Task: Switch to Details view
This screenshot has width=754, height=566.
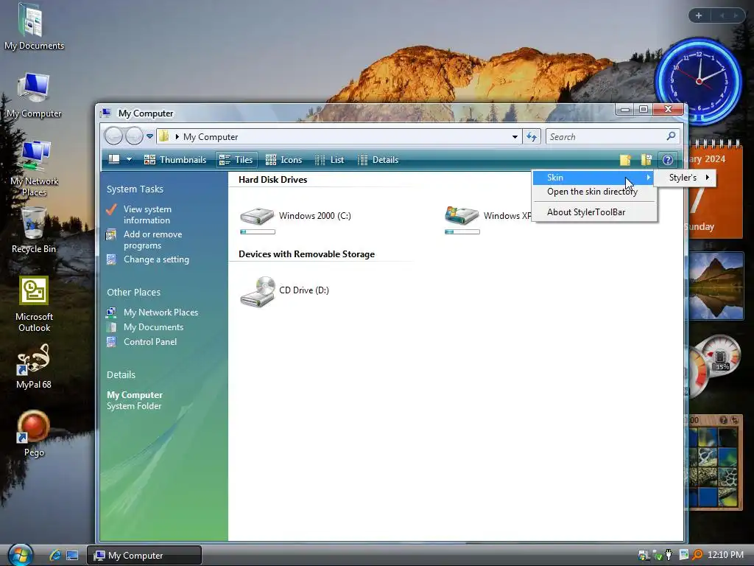Action: [378, 160]
